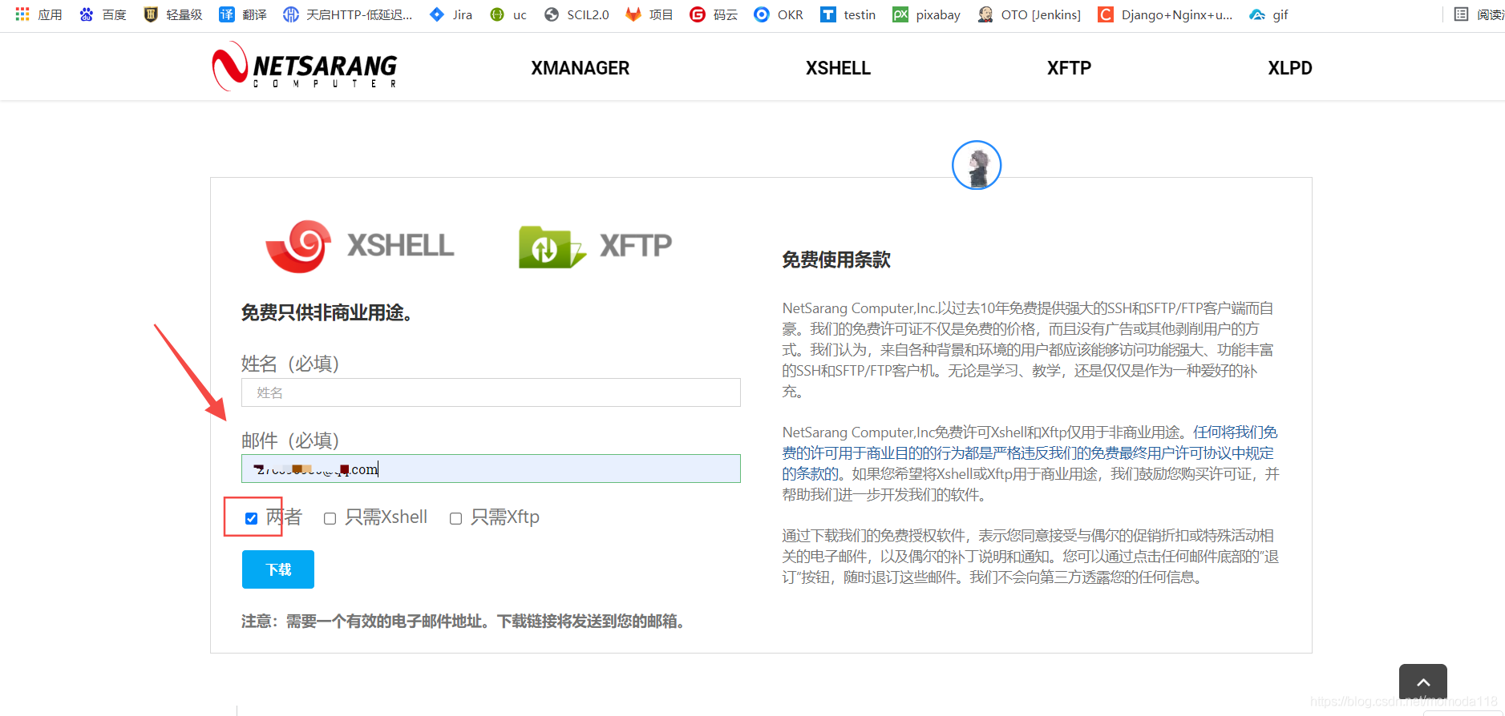Open the 码云 Gitee bookmark icon
Image resolution: width=1505 pixels, height=716 pixels.
click(698, 14)
